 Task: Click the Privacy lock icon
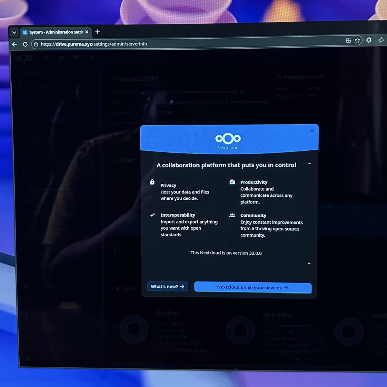pos(152,182)
